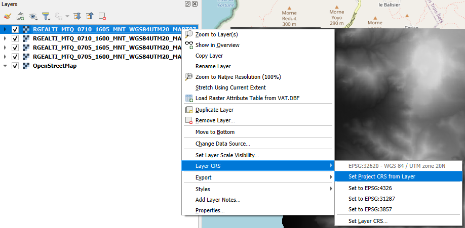Screen dimensions: 465x228
Task: Open Properties... from context menu
Action: 210,210
